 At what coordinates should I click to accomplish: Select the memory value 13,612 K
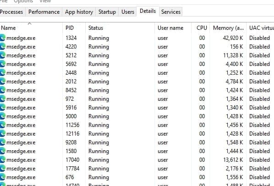[x=233, y=160]
